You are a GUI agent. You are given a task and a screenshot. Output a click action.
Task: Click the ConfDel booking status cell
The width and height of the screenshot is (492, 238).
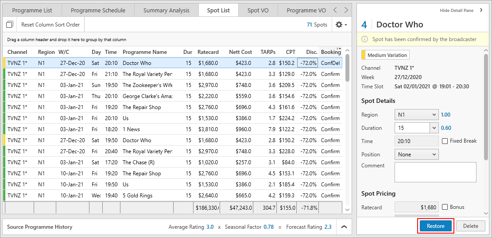(330, 63)
